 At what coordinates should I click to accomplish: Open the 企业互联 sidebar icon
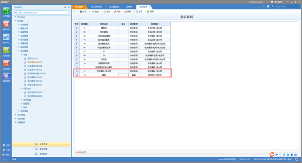(6, 63)
